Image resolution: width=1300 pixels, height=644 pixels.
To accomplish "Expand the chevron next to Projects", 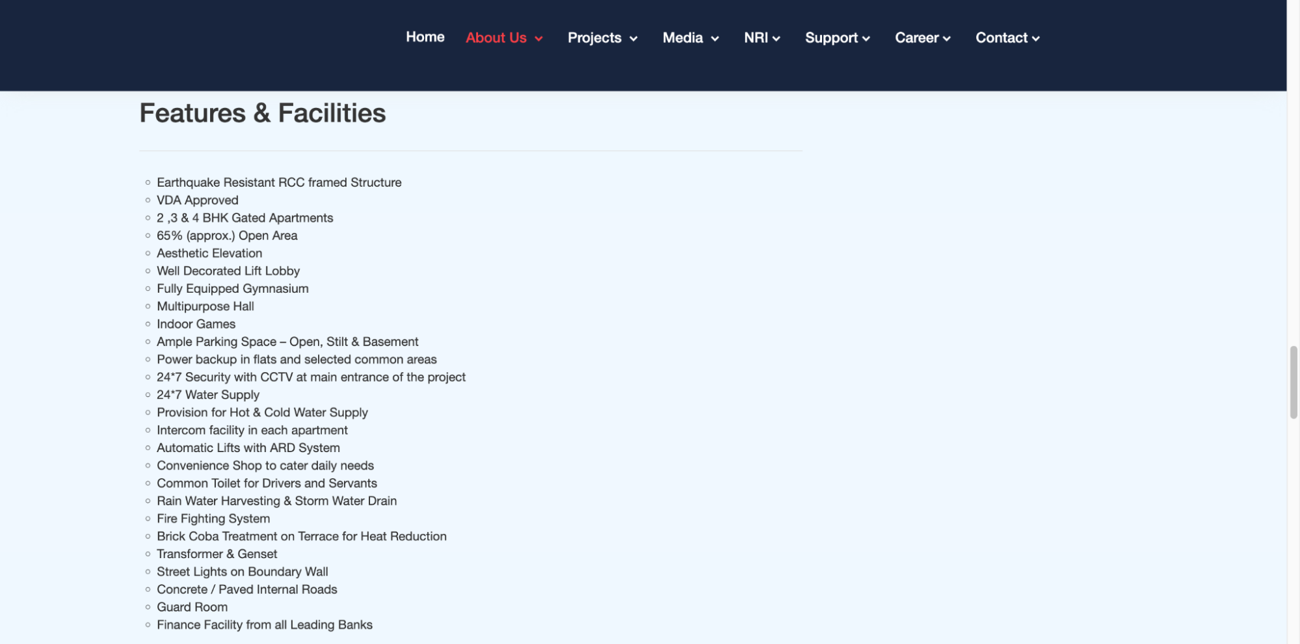I will (x=633, y=39).
